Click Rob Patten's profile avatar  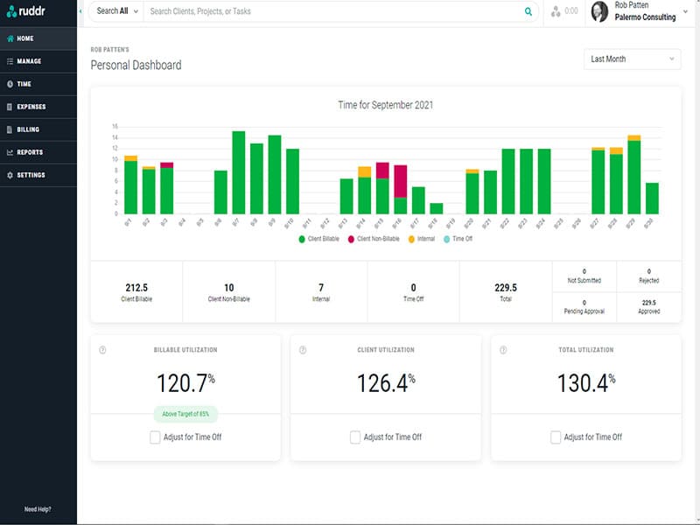(599, 11)
